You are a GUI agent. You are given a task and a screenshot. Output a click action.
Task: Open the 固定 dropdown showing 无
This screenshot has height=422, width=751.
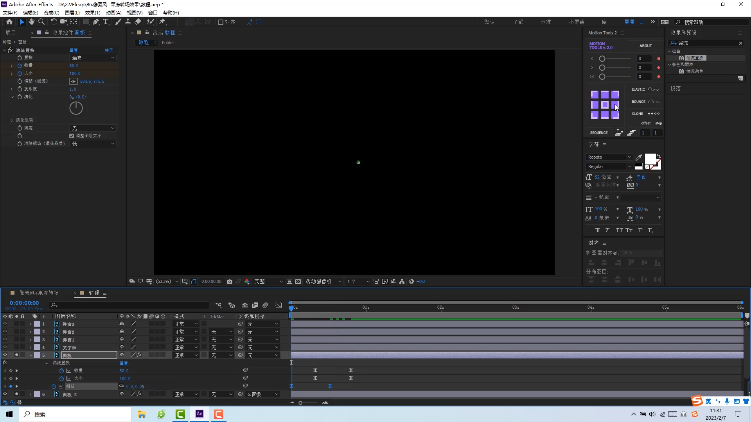pyautogui.click(x=93, y=128)
